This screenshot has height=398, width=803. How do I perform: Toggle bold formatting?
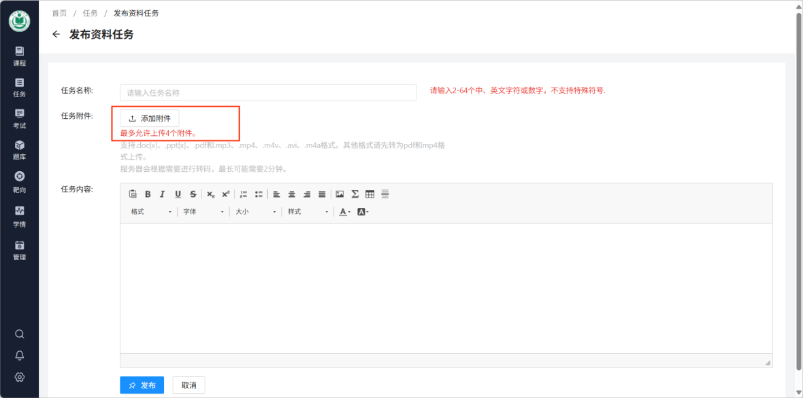pos(148,194)
